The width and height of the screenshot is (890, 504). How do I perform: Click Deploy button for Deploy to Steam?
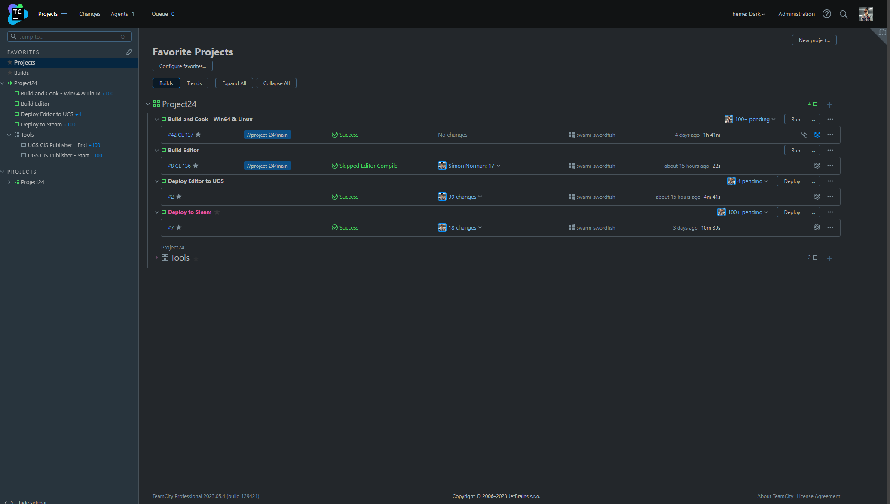pyautogui.click(x=792, y=212)
